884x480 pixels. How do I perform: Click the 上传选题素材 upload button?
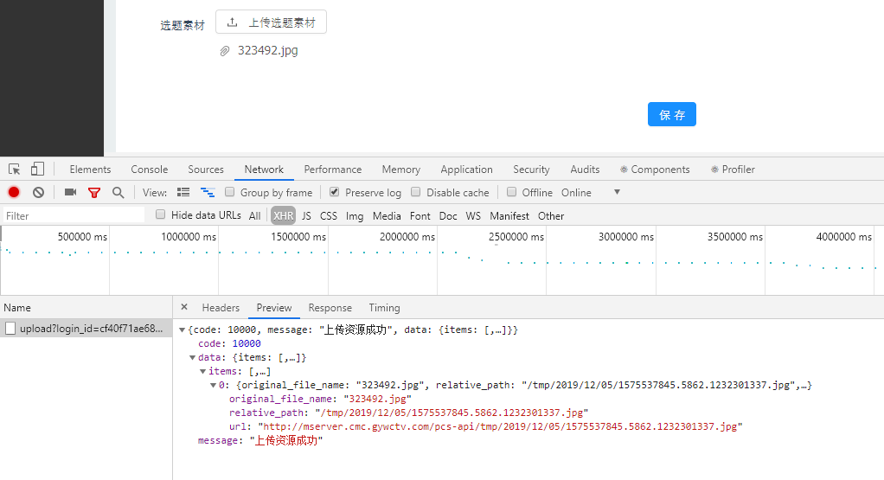(271, 22)
